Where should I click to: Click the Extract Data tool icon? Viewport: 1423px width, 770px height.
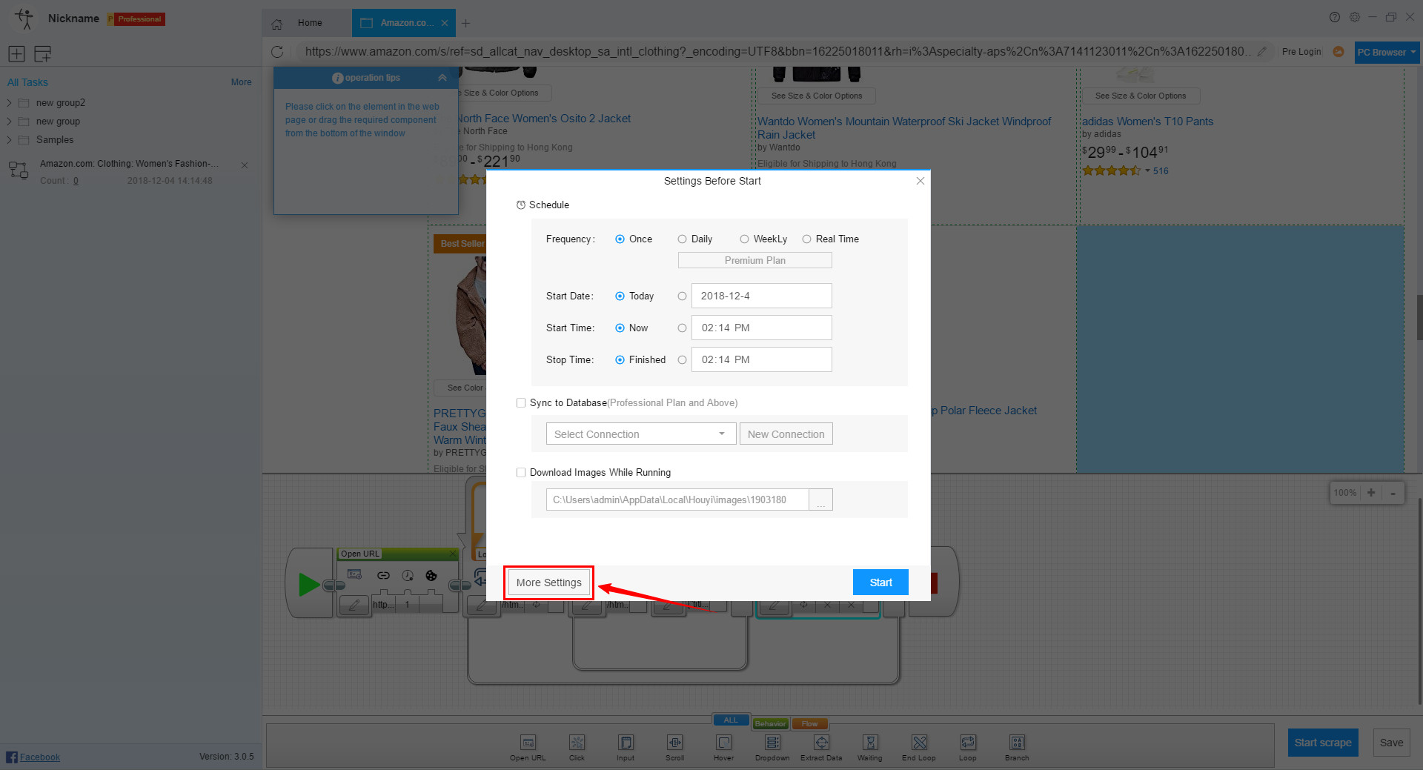tap(821, 743)
